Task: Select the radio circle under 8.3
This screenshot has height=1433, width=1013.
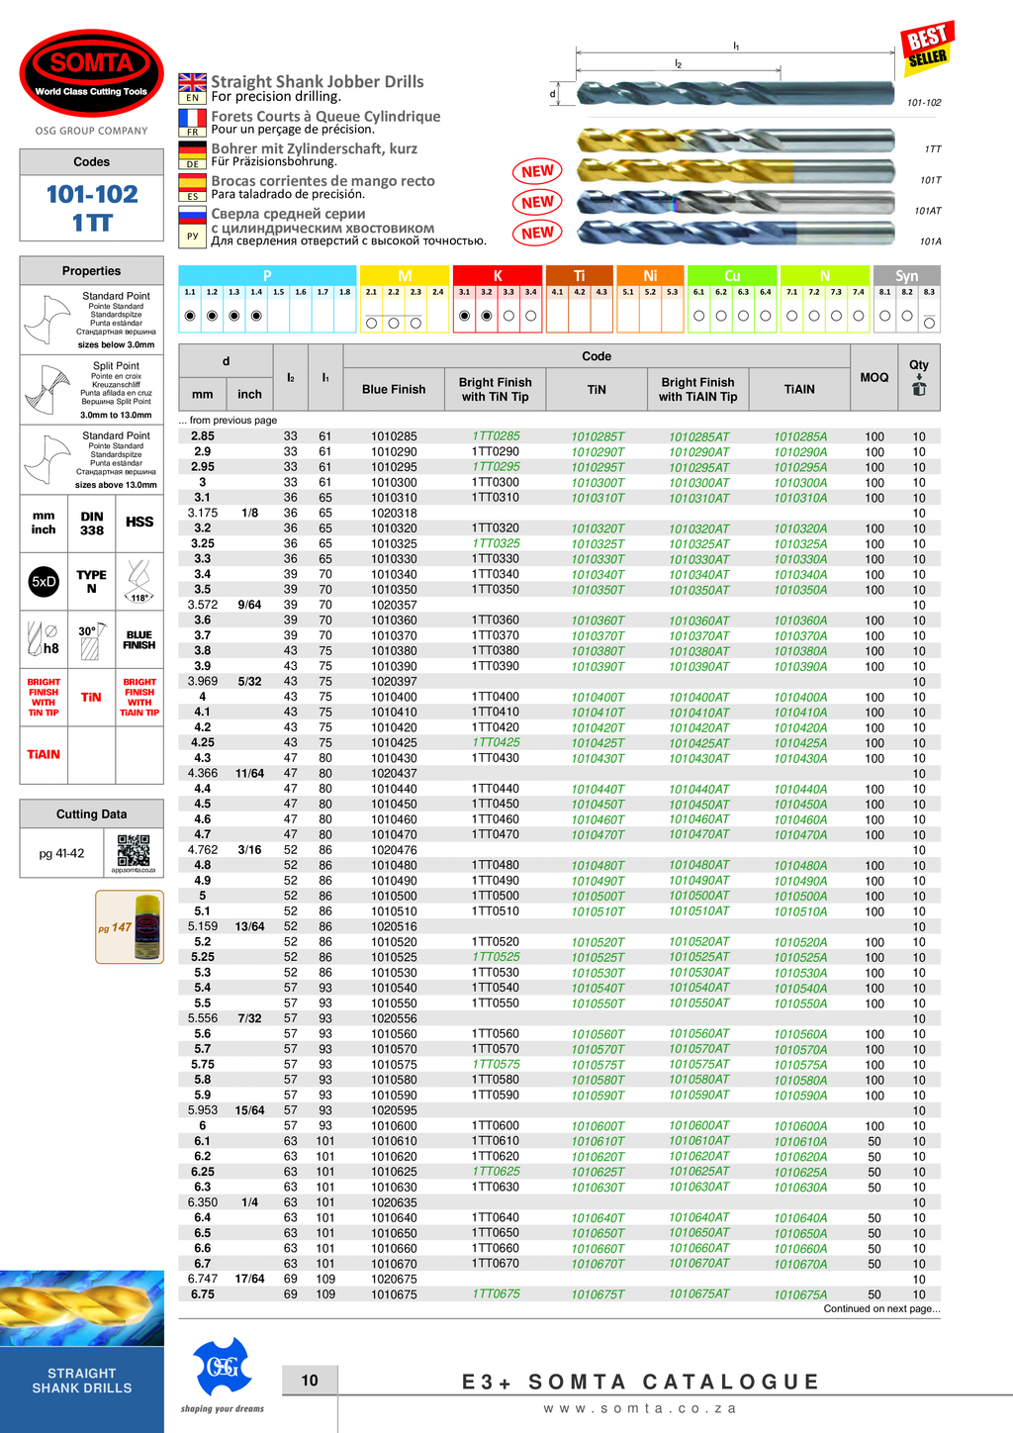Action: [x=929, y=323]
